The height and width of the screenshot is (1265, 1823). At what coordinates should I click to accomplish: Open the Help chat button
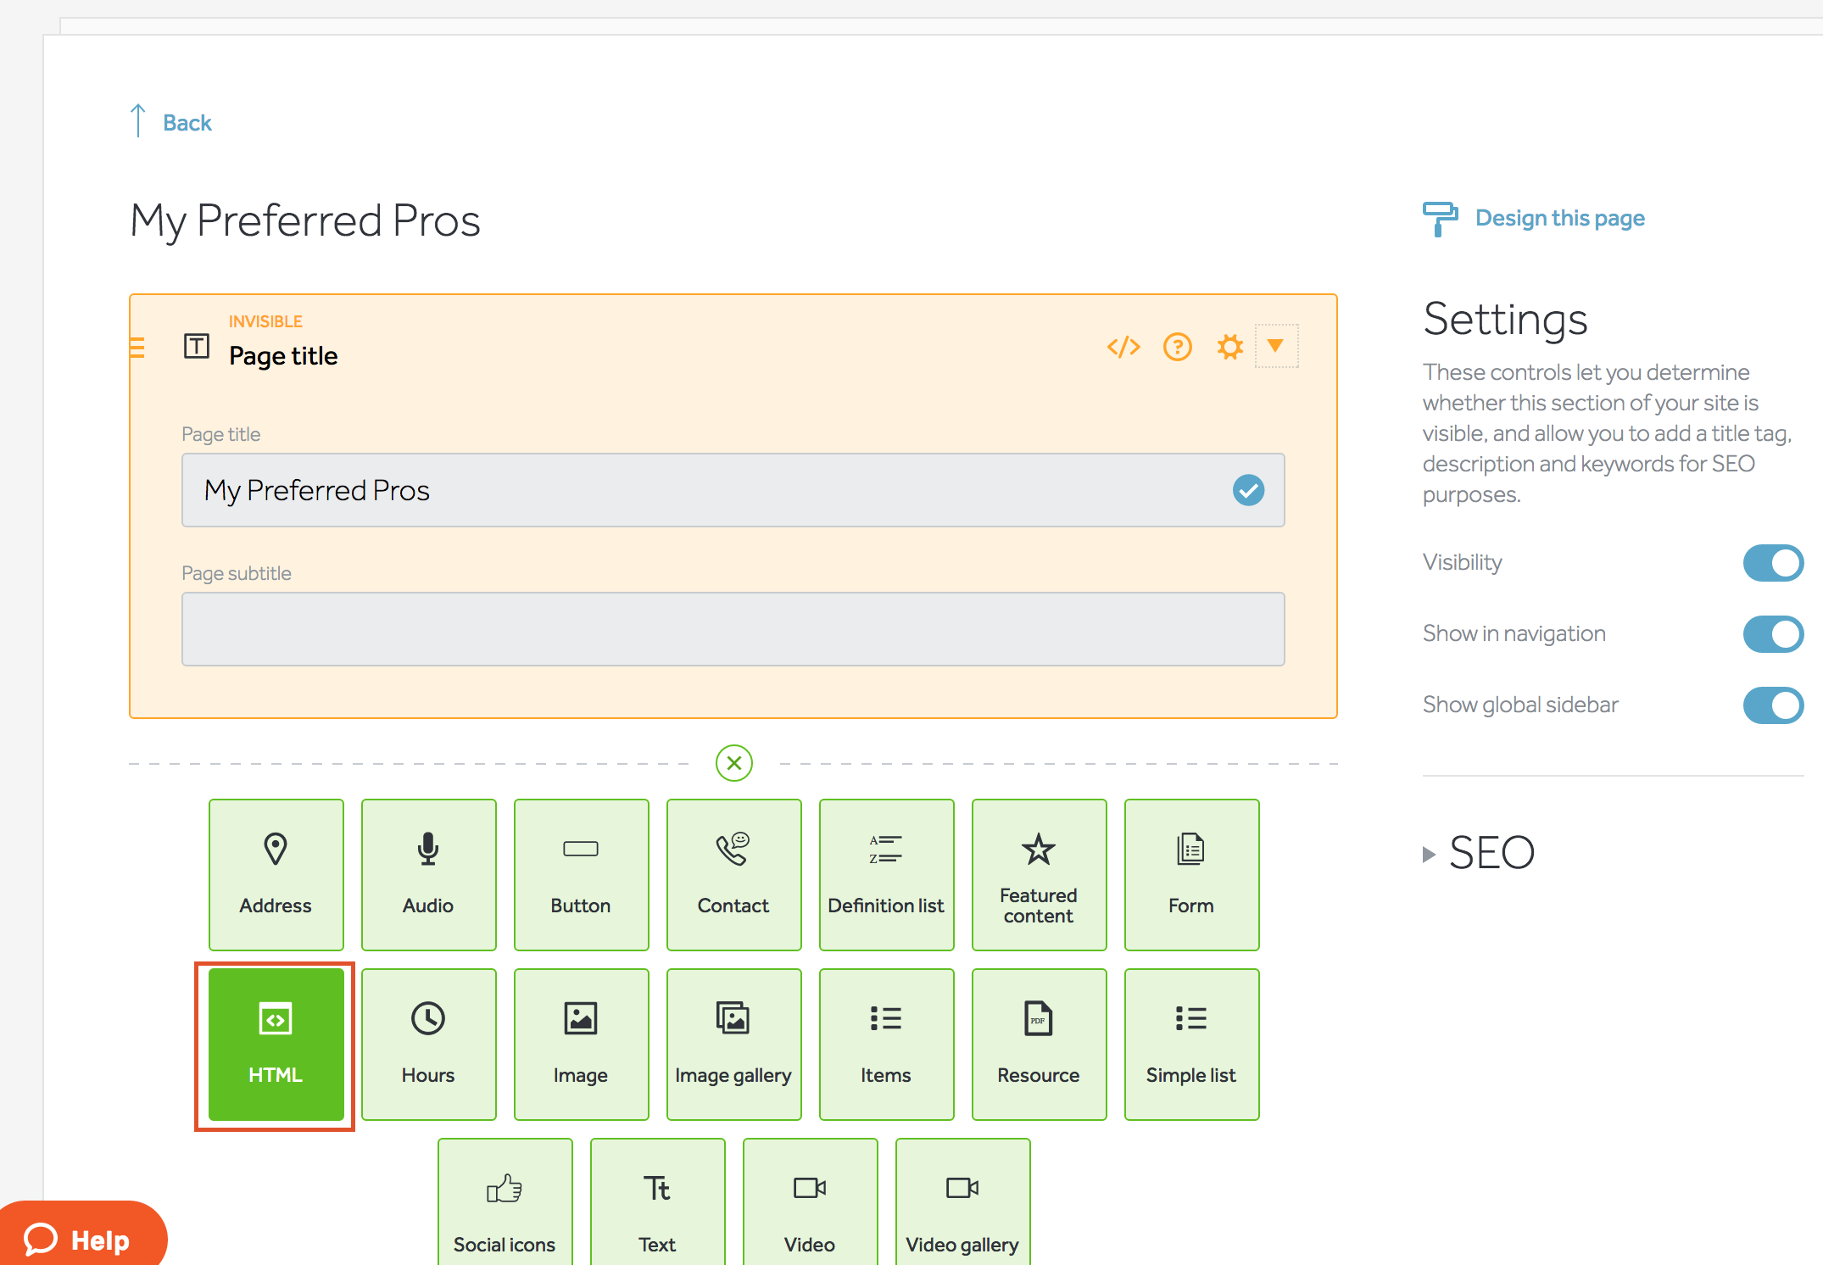click(79, 1239)
